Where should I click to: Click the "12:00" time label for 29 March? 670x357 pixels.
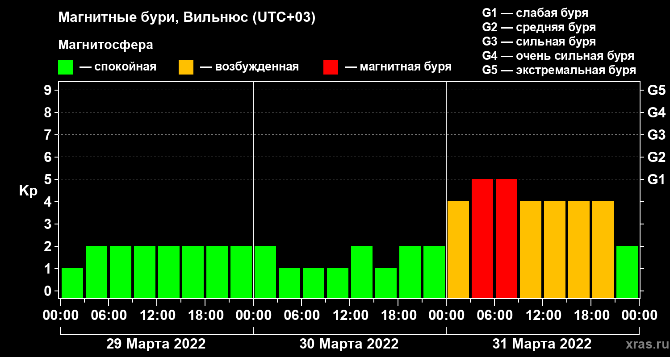[157, 315]
